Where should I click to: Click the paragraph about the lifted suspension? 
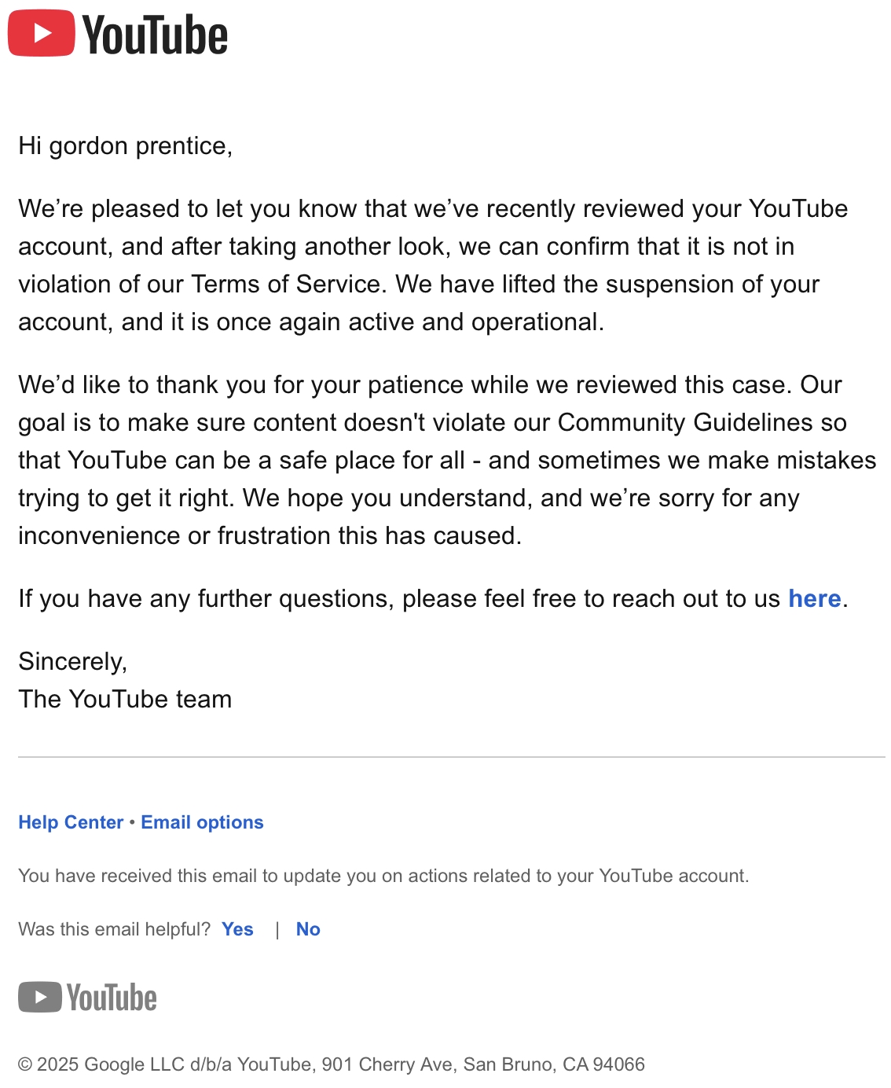(433, 265)
